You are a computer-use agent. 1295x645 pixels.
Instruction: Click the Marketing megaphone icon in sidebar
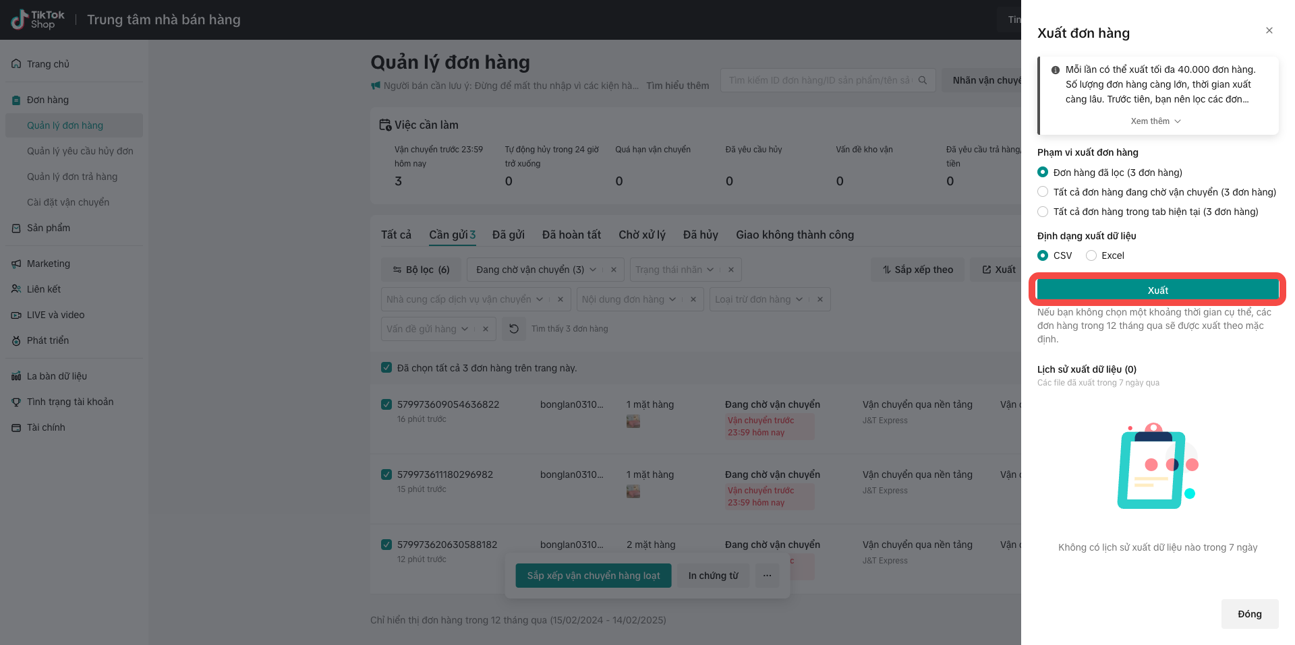16,264
